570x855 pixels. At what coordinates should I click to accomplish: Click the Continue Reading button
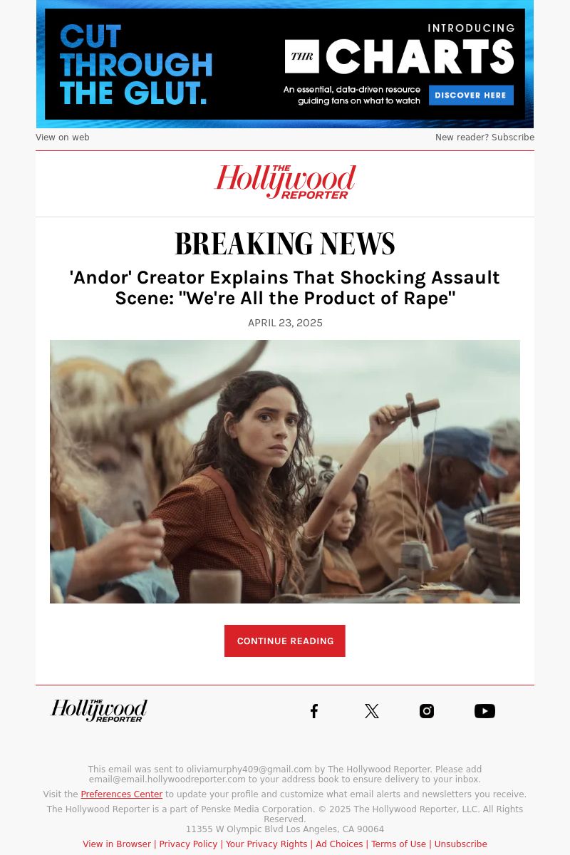click(285, 641)
